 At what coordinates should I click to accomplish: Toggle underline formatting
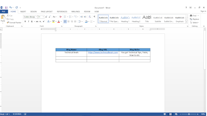click(x=32, y=22)
